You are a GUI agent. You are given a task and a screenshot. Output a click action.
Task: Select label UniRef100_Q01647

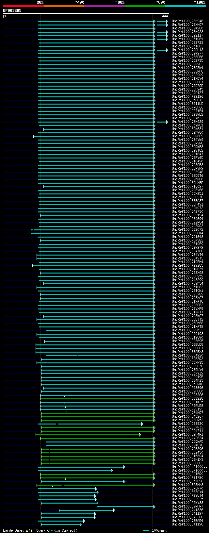[x=187, y=154]
